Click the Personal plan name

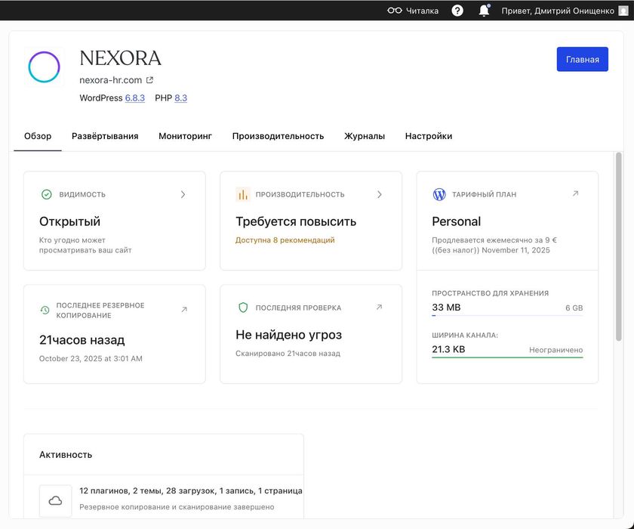456,221
